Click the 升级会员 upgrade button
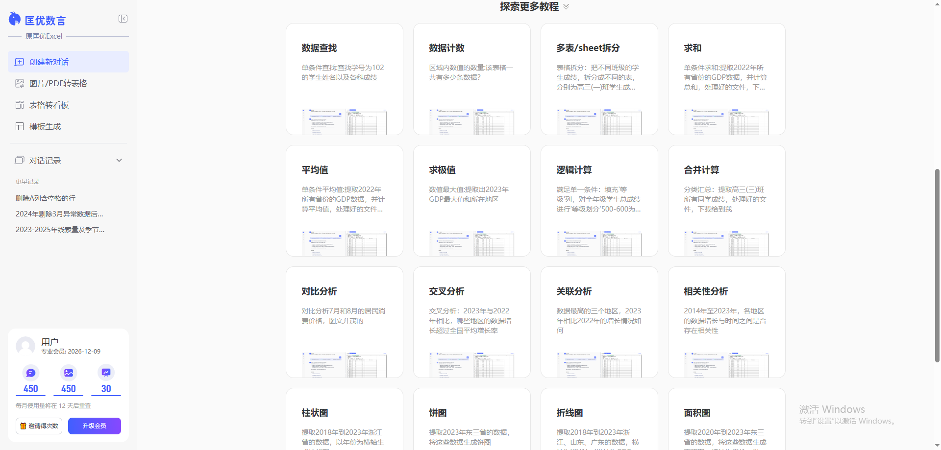Screen dimensions: 941x450 (x=94, y=426)
